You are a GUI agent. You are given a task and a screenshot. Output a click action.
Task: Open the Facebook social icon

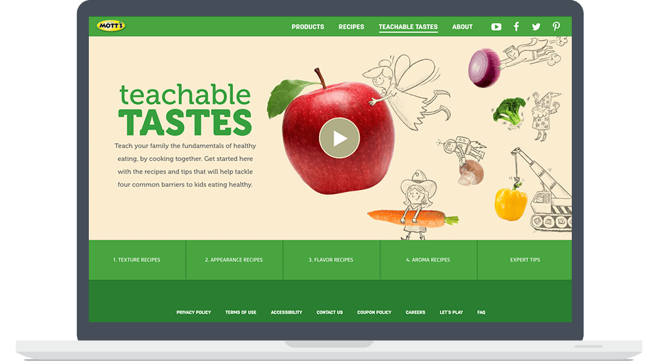point(517,27)
